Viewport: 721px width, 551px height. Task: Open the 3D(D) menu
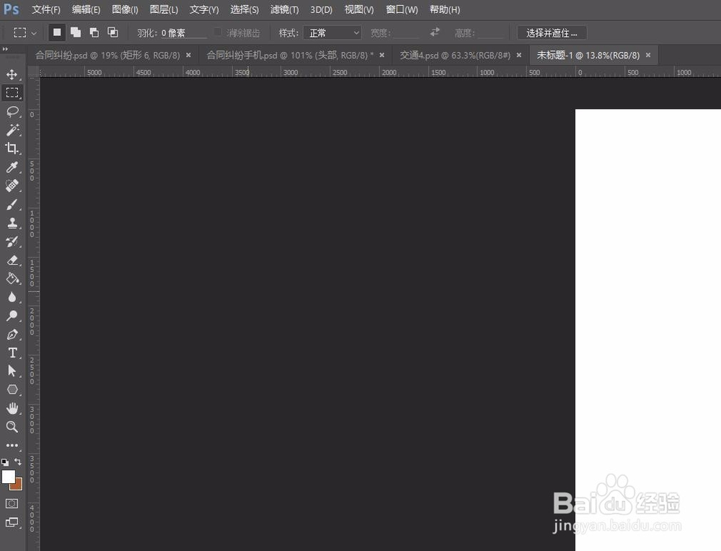point(322,9)
